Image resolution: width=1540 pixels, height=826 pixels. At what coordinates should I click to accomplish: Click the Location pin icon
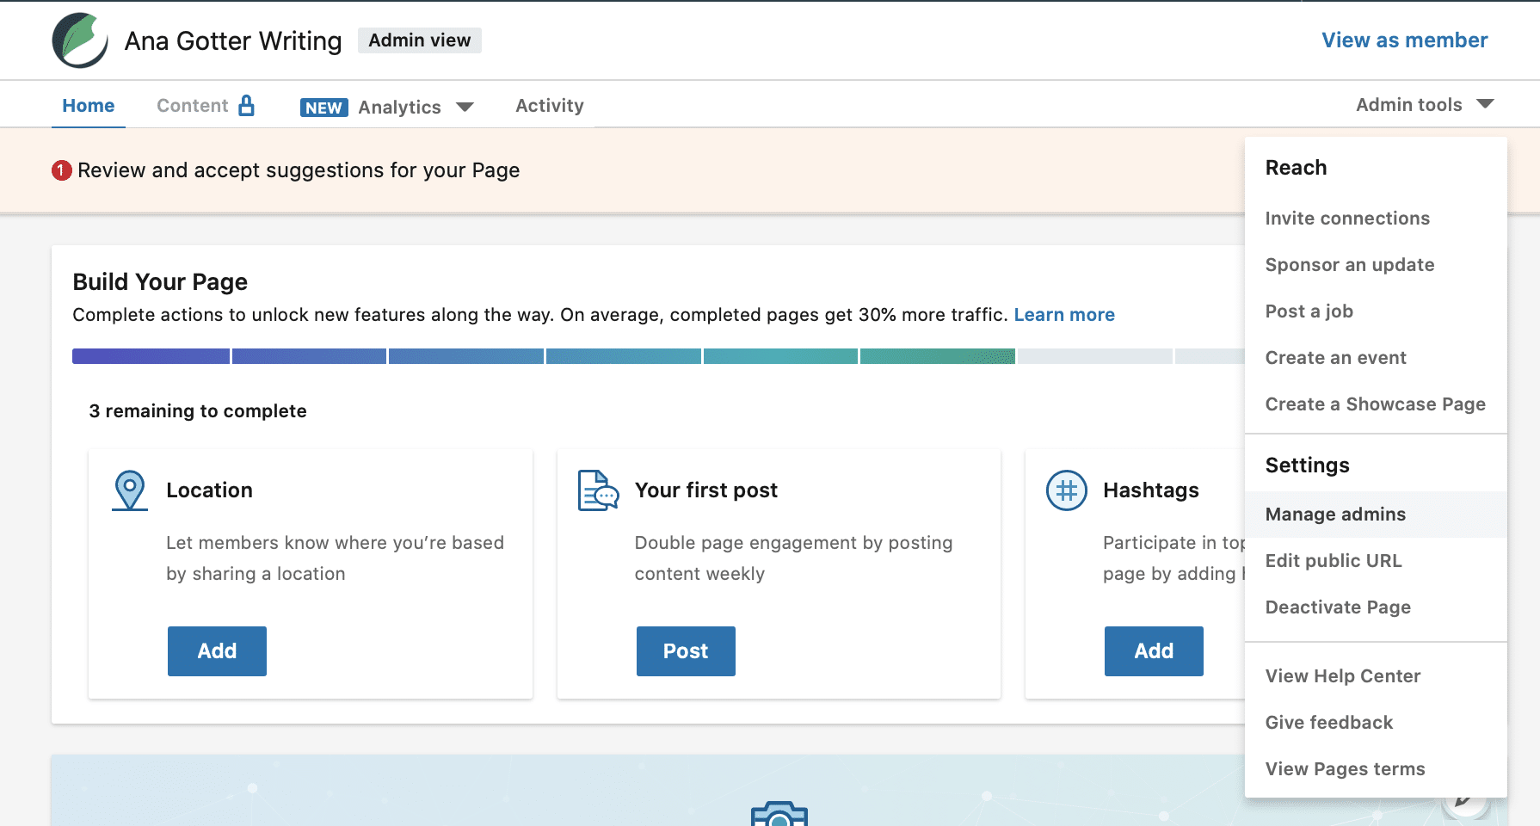pos(130,490)
